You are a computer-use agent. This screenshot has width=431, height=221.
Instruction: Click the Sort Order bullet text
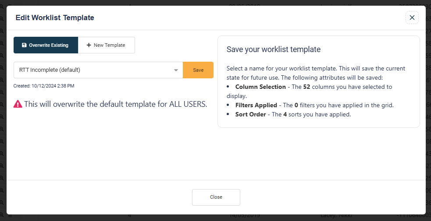pyautogui.click(x=293, y=115)
